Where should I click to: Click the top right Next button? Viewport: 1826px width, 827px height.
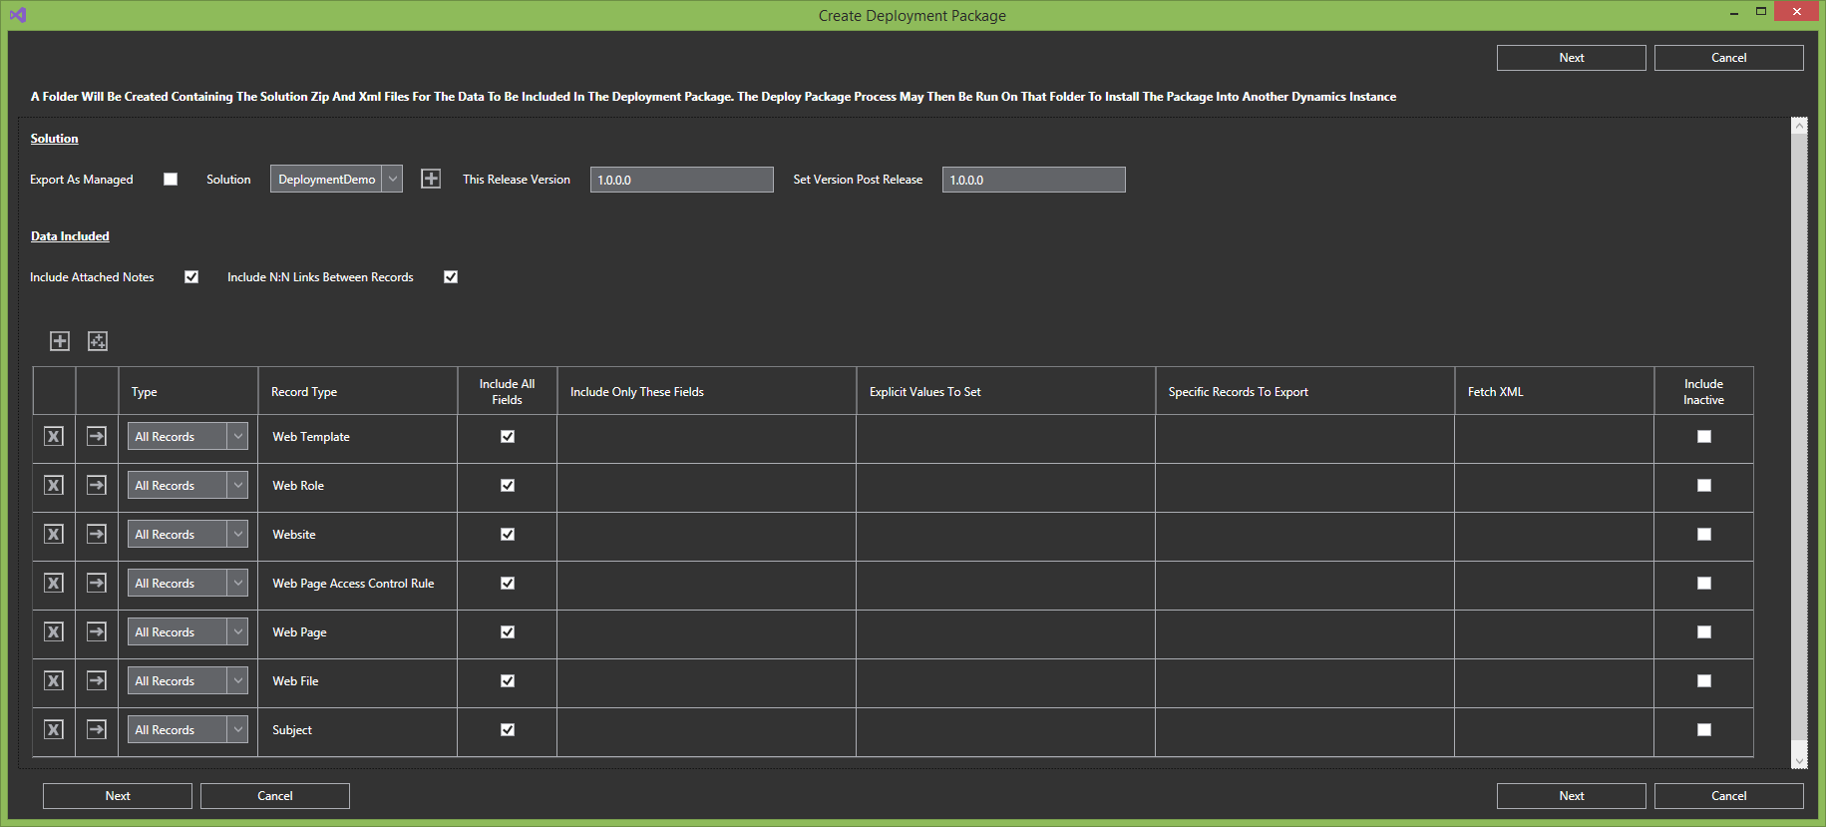pyautogui.click(x=1571, y=58)
